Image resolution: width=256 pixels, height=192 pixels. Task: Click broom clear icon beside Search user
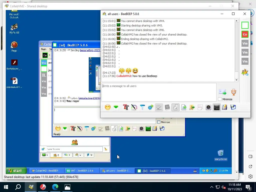[106, 149]
